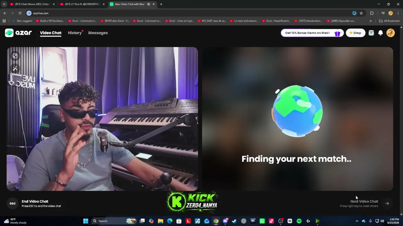Open Chrome's three-dot menu

(398, 13)
